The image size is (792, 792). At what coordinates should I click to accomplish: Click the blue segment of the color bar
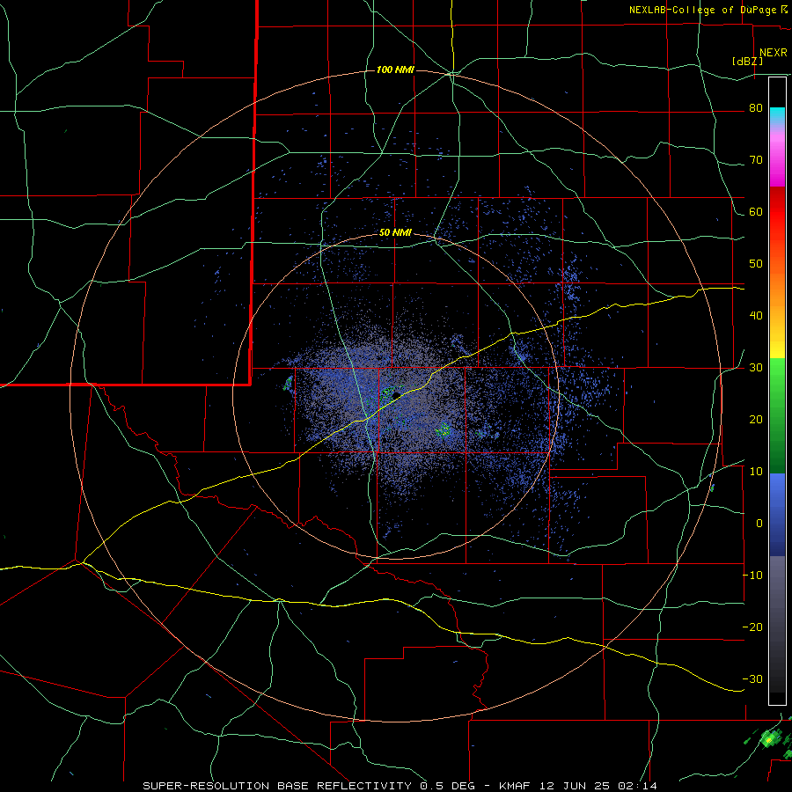point(777,515)
